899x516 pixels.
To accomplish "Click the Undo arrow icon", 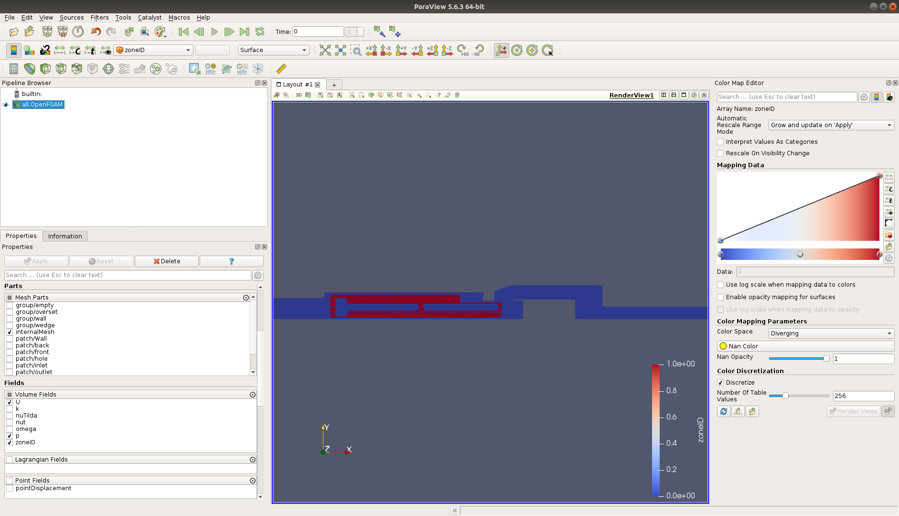I will [x=96, y=32].
